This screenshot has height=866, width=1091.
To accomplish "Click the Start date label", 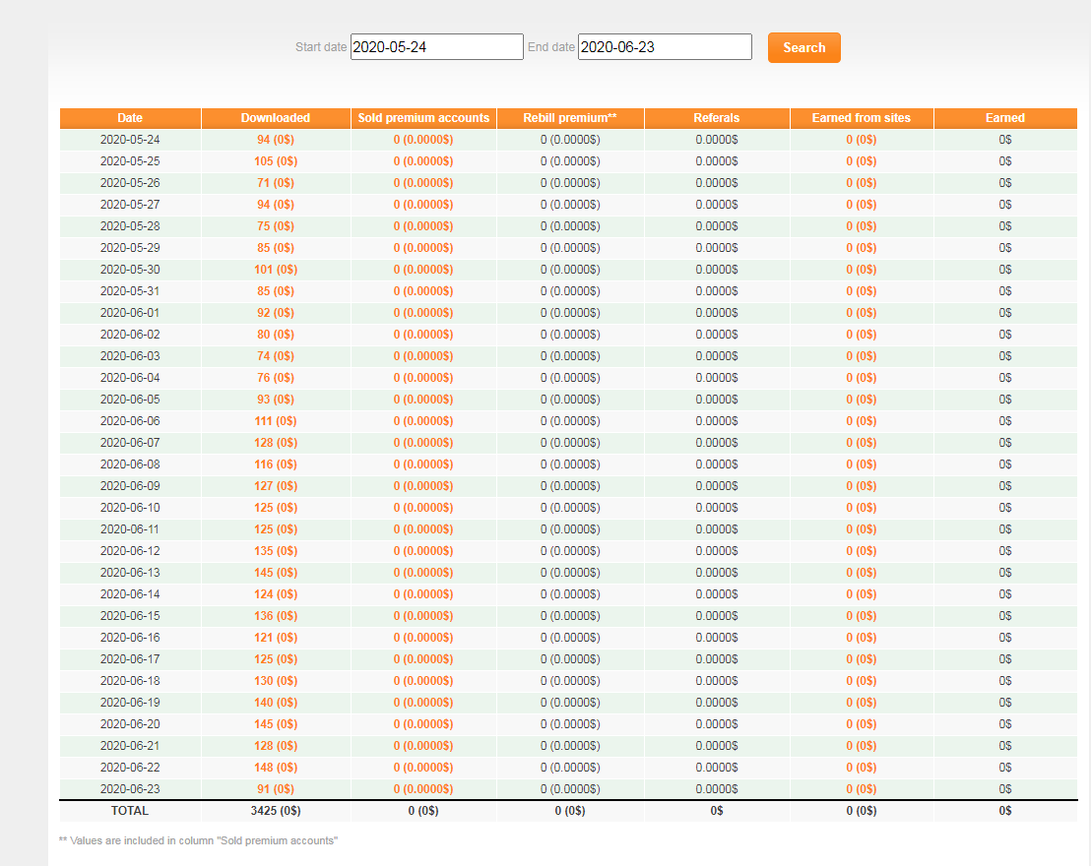I will tap(321, 46).
